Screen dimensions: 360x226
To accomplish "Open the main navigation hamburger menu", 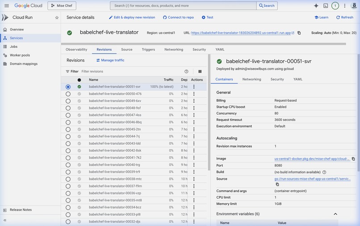I will pyautogui.click(x=7, y=5).
